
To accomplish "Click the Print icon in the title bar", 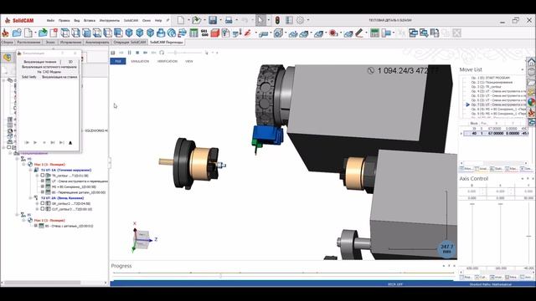I will point(229,20).
